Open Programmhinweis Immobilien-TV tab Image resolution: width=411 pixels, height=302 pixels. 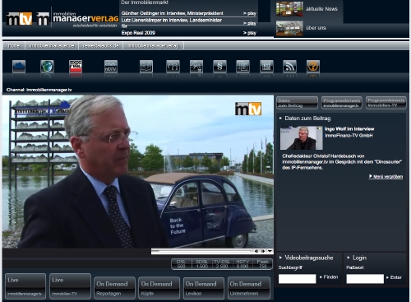[x=386, y=103]
